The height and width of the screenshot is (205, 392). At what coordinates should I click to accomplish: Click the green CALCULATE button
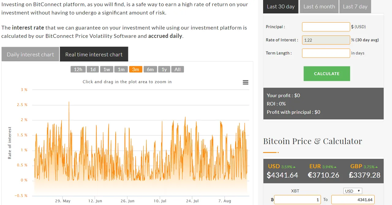pos(327,74)
